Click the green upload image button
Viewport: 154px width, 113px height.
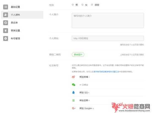pos(78,55)
